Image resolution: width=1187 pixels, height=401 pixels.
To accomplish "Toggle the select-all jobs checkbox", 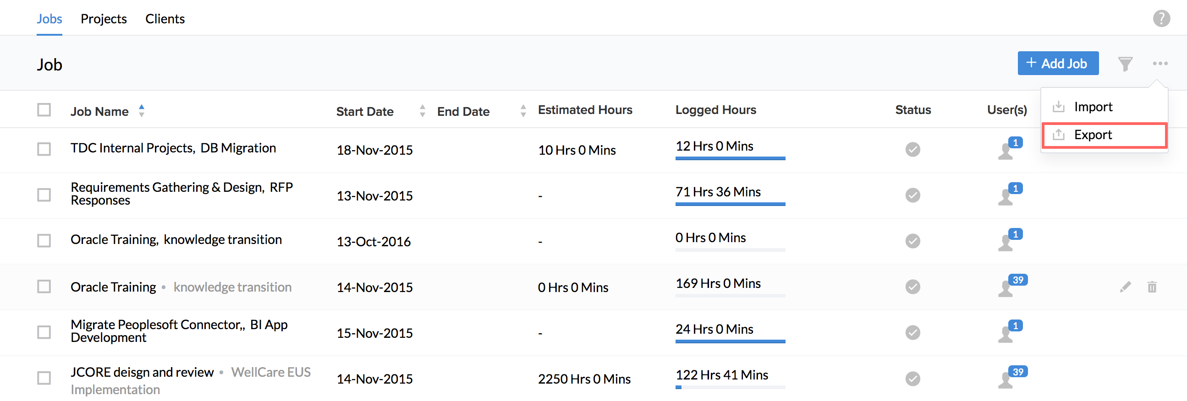I will pos(44,110).
